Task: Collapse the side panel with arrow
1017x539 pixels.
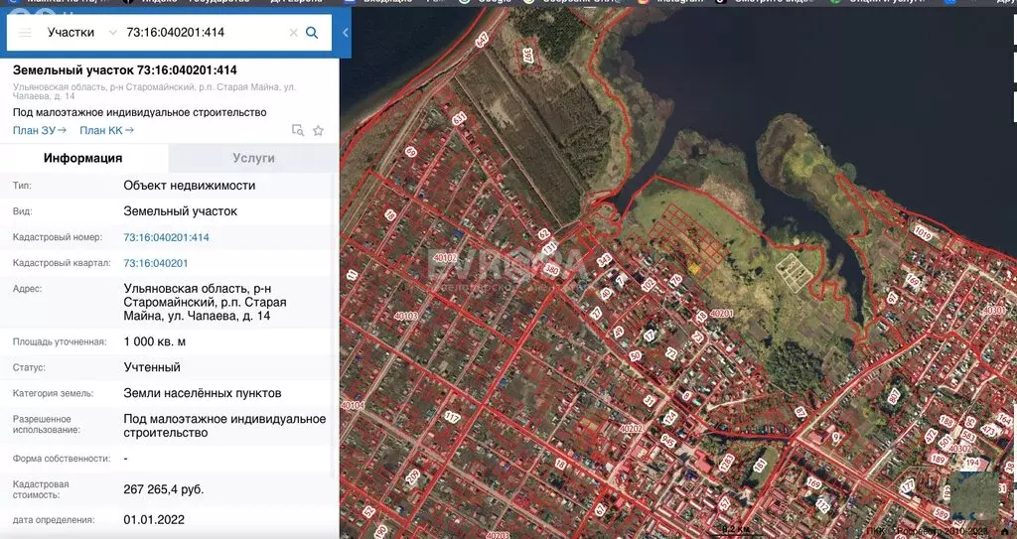Action: pos(345,33)
